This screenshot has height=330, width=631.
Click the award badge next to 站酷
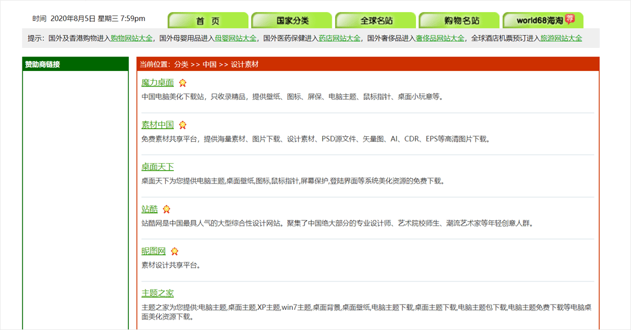pos(166,209)
